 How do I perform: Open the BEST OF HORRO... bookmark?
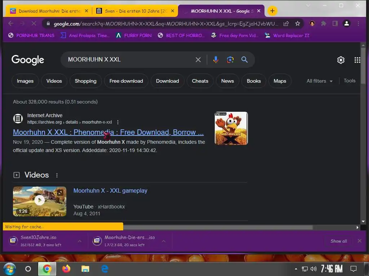click(181, 36)
